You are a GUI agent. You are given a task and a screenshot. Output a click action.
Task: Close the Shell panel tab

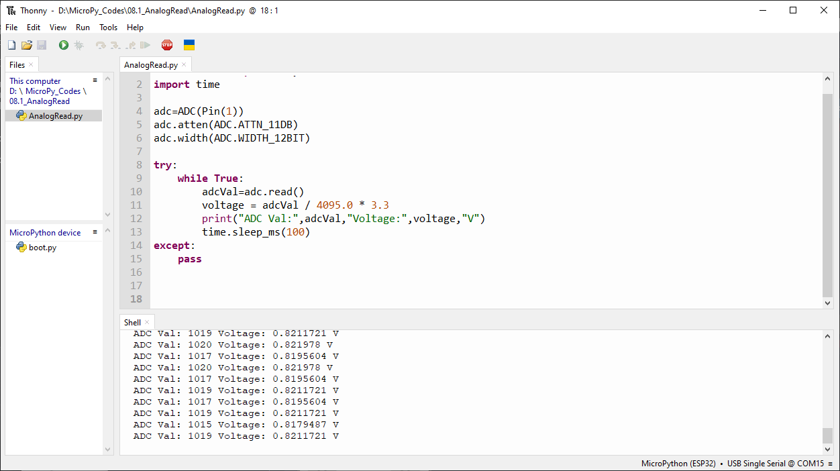pos(147,323)
